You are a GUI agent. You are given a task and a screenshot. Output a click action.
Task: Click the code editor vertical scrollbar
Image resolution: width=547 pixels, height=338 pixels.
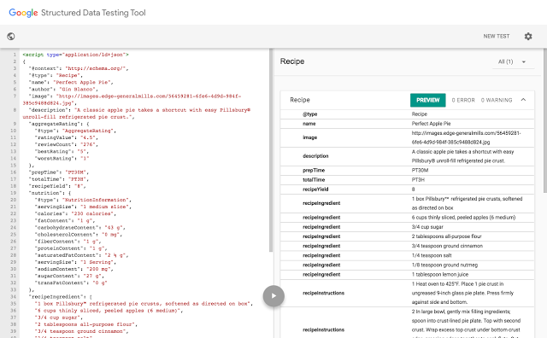pyautogui.click(x=271, y=150)
